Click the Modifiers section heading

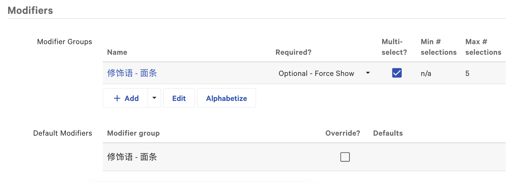pyautogui.click(x=30, y=11)
